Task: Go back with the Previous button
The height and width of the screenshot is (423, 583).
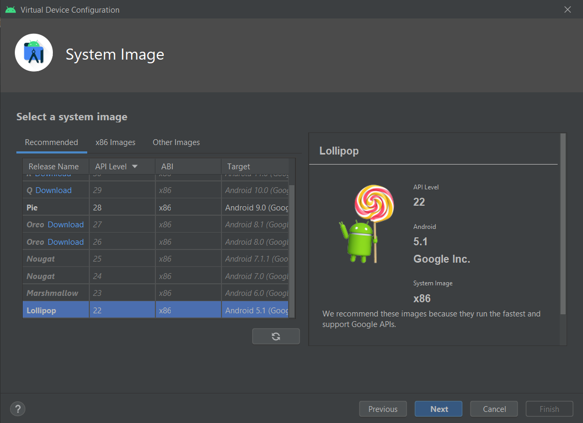Action: (x=383, y=409)
